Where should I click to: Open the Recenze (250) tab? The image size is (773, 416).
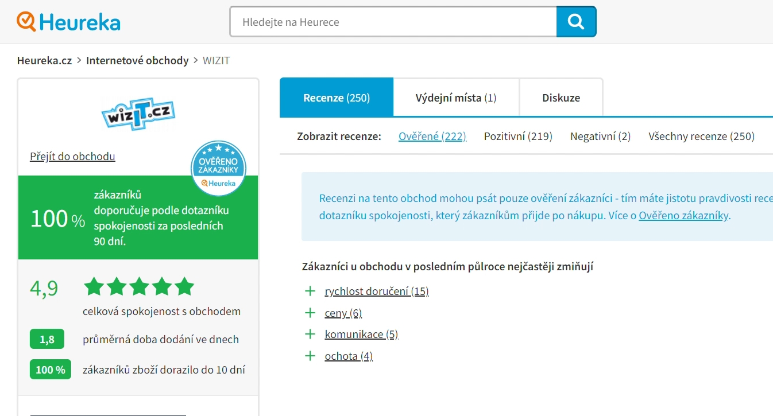337,98
